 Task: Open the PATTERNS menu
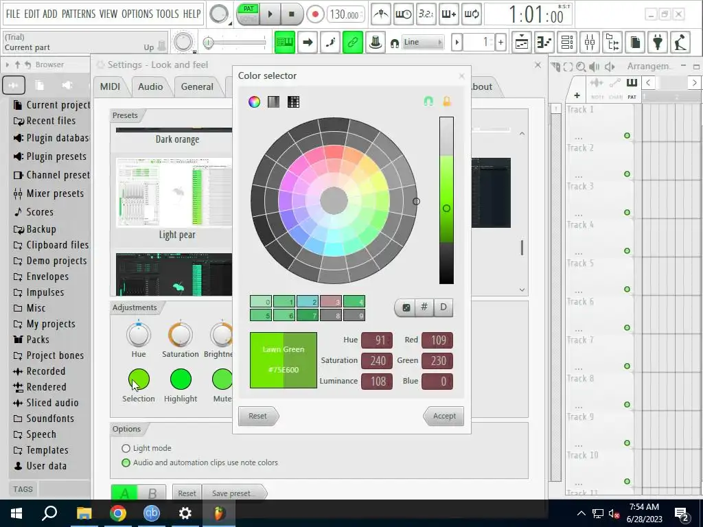click(x=78, y=14)
